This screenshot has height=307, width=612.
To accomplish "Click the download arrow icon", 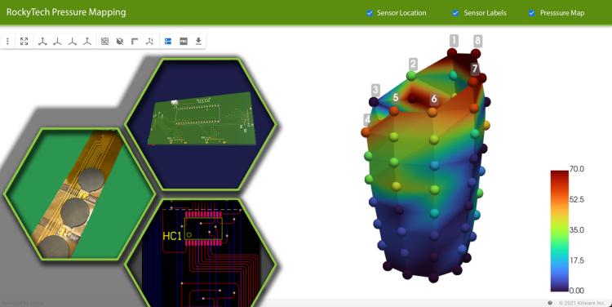I will [198, 42].
